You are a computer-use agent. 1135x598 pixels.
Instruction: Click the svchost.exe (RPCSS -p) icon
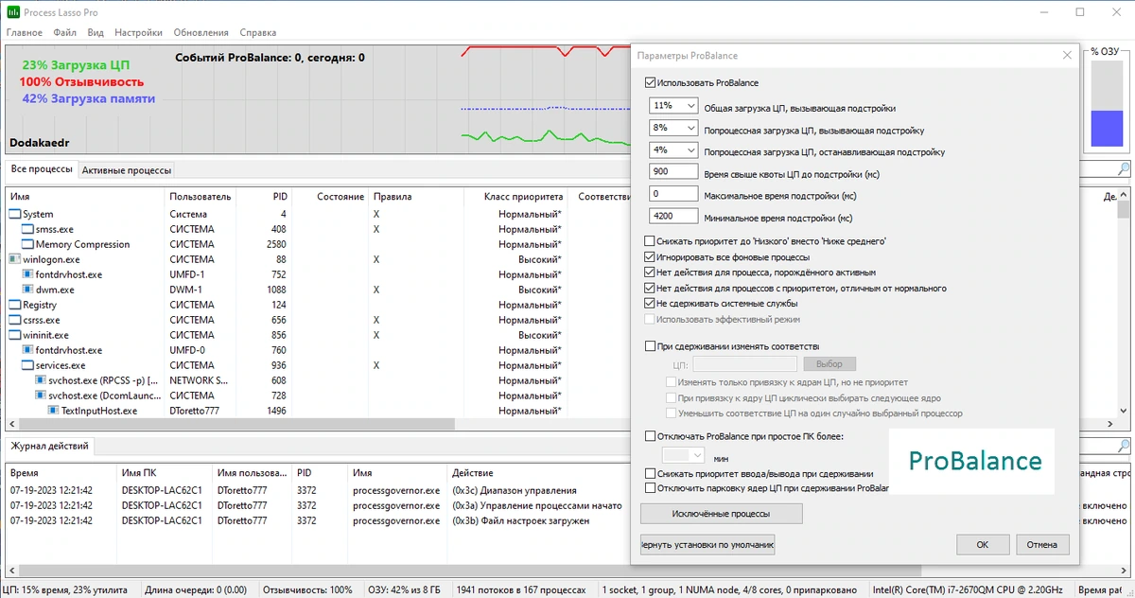(x=41, y=380)
